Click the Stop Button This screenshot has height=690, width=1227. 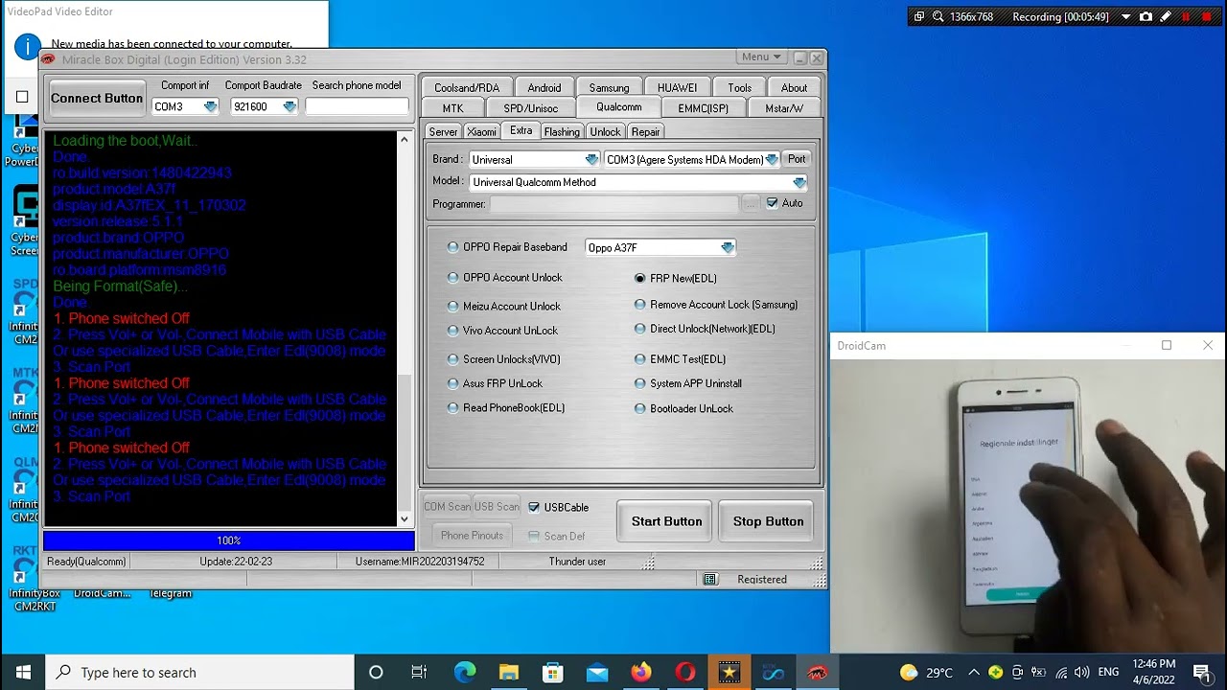coord(768,521)
